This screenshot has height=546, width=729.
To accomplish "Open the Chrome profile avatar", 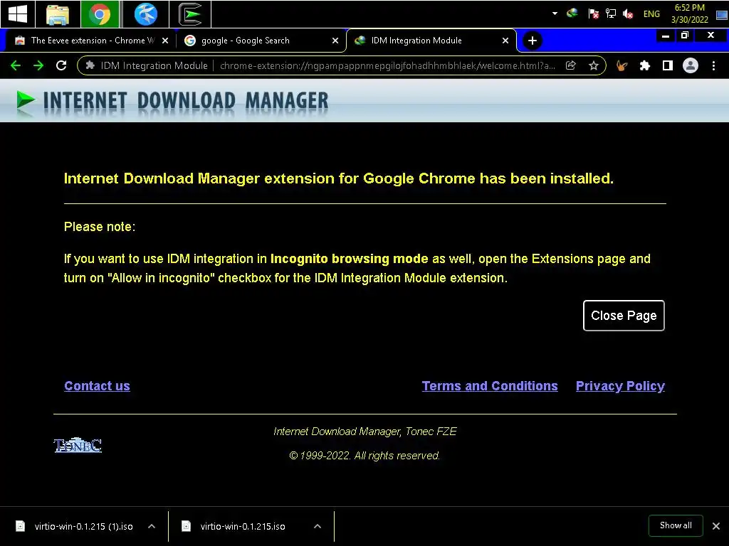I will (x=691, y=65).
